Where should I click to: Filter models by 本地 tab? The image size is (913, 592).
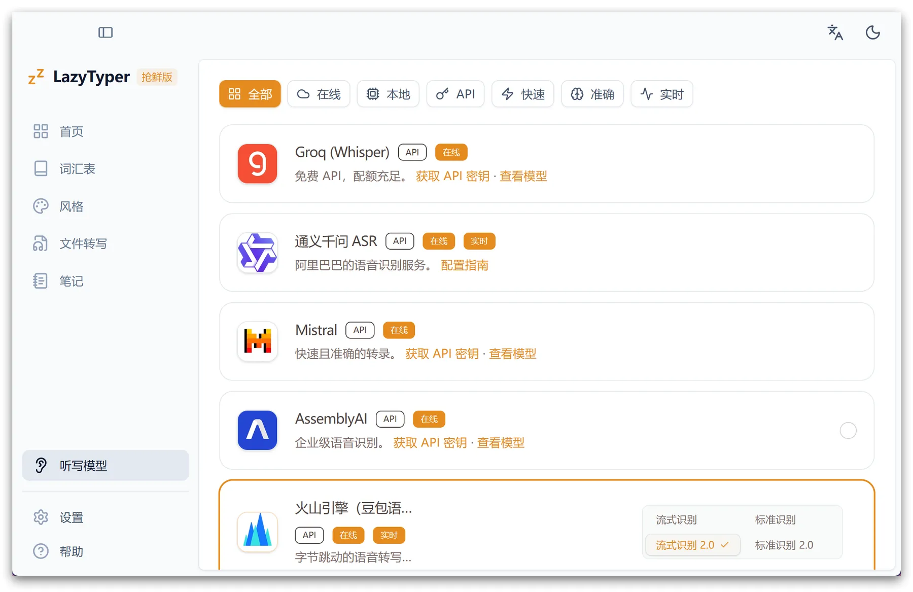point(388,94)
